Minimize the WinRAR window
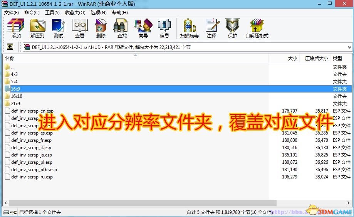This screenshot has height=217, width=354. click(319, 3)
